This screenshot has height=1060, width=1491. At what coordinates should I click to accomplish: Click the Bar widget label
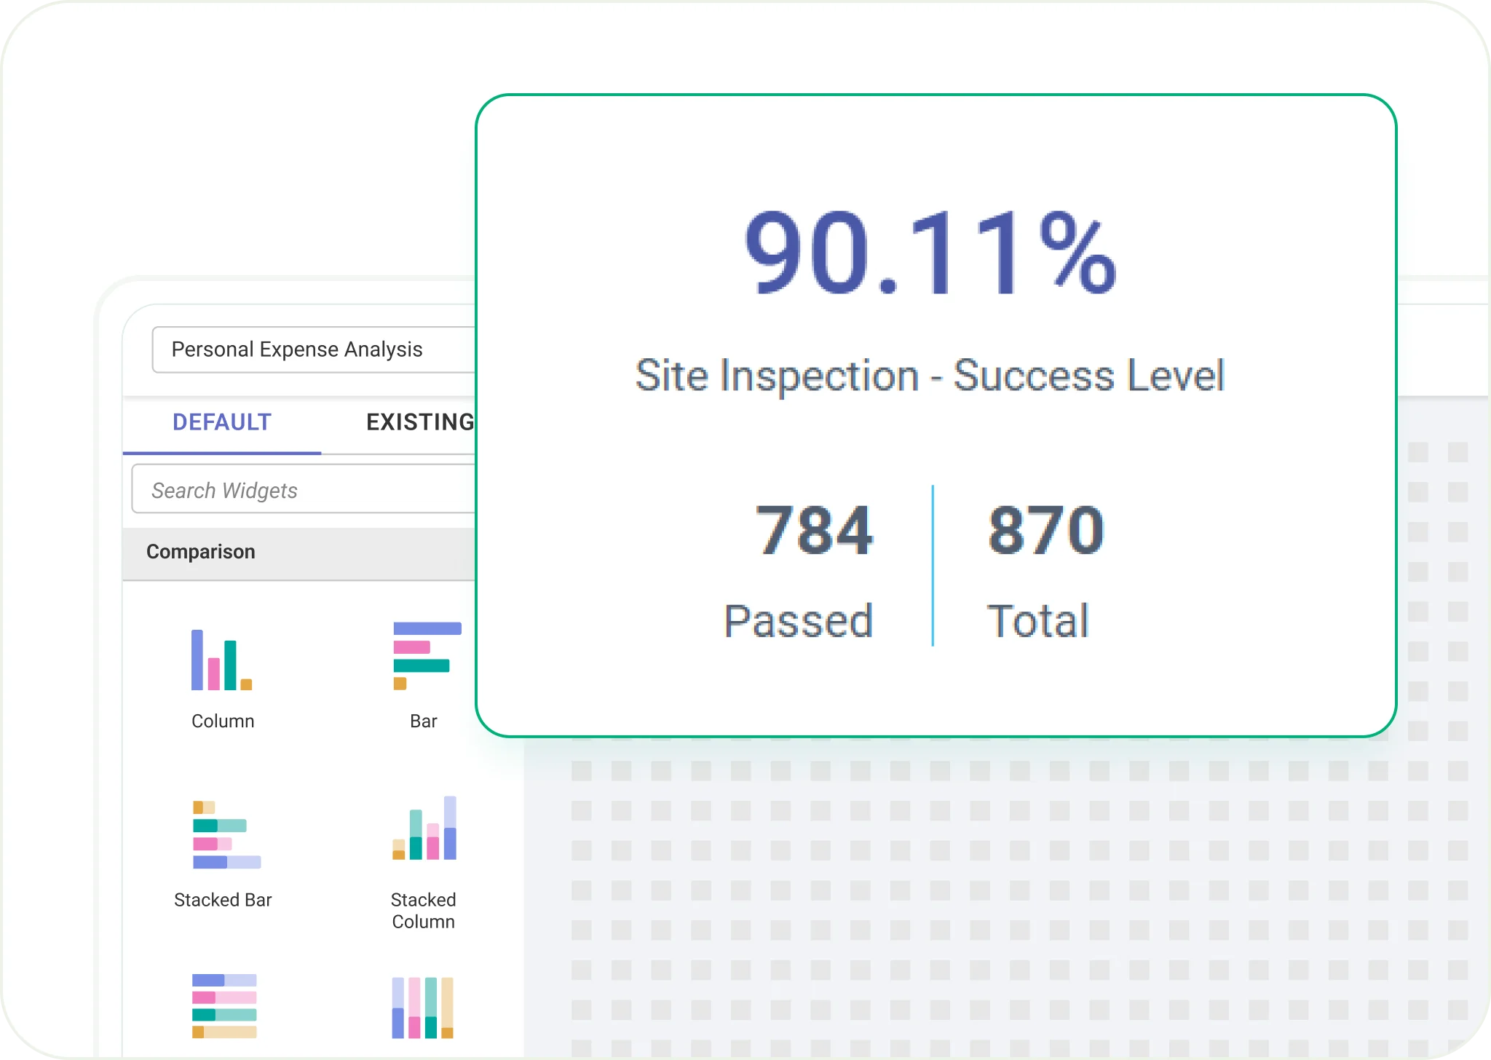pos(423,721)
